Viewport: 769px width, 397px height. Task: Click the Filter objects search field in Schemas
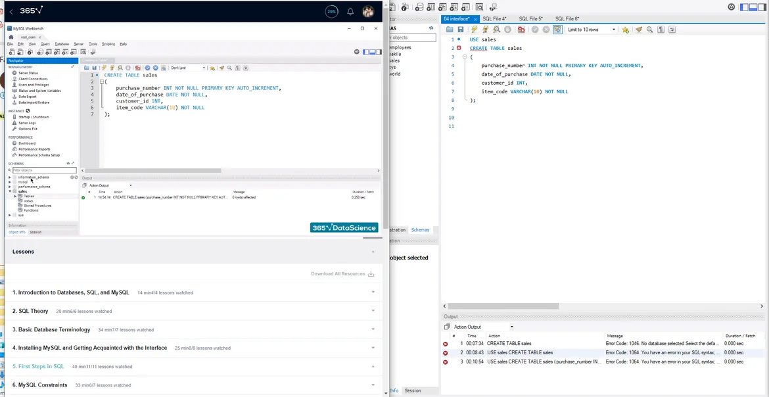click(x=43, y=170)
